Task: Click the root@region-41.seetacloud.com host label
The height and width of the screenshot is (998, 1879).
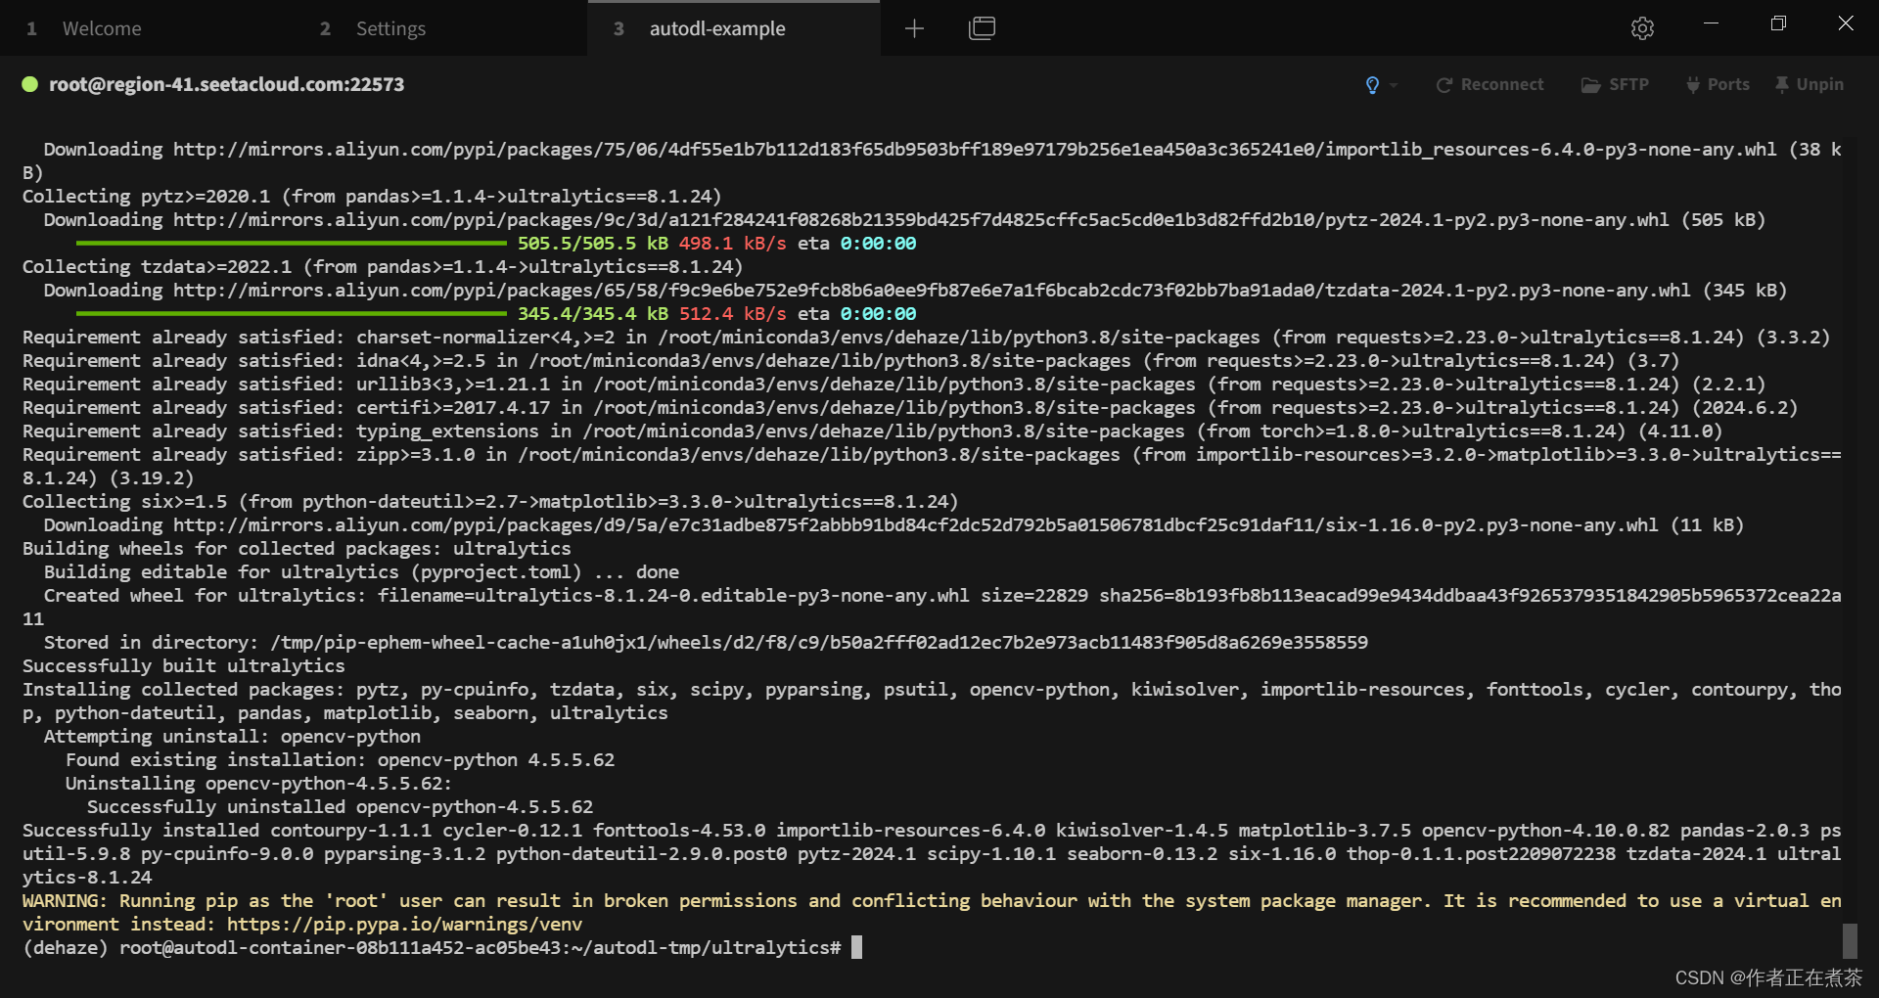Action: [x=226, y=85]
